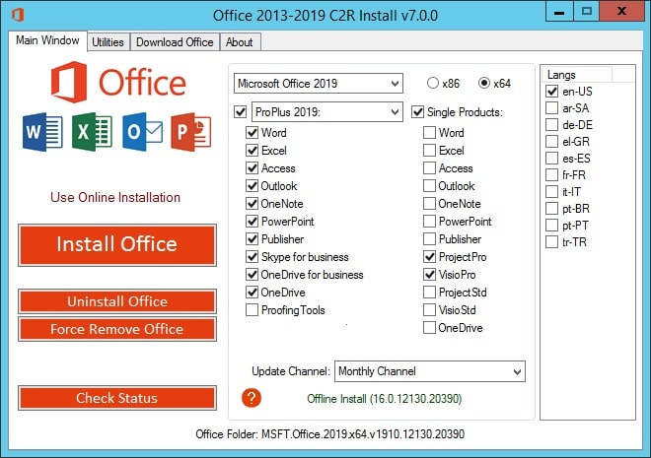Click the Word app icon
The width and height of the screenshot is (651, 458).
click(x=37, y=132)
